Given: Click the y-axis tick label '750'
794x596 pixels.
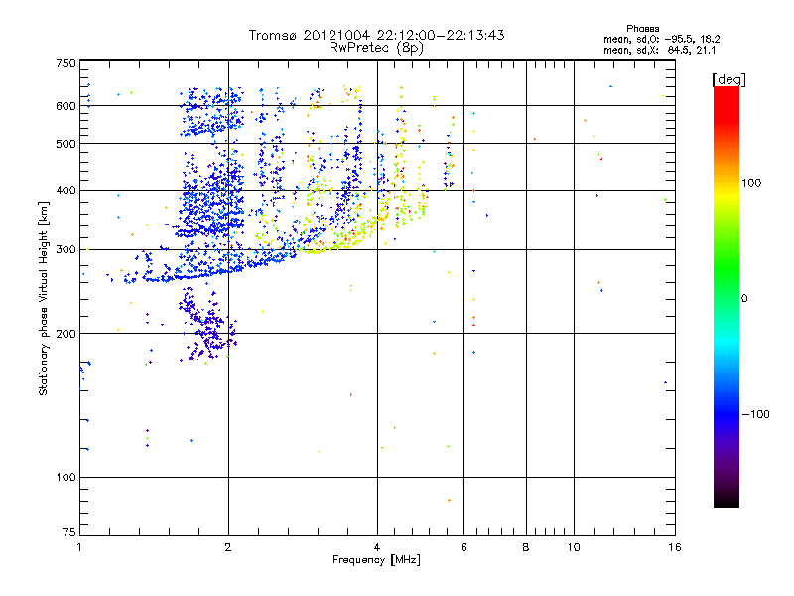Looking at the screenshot, I should tap(66, 63).
